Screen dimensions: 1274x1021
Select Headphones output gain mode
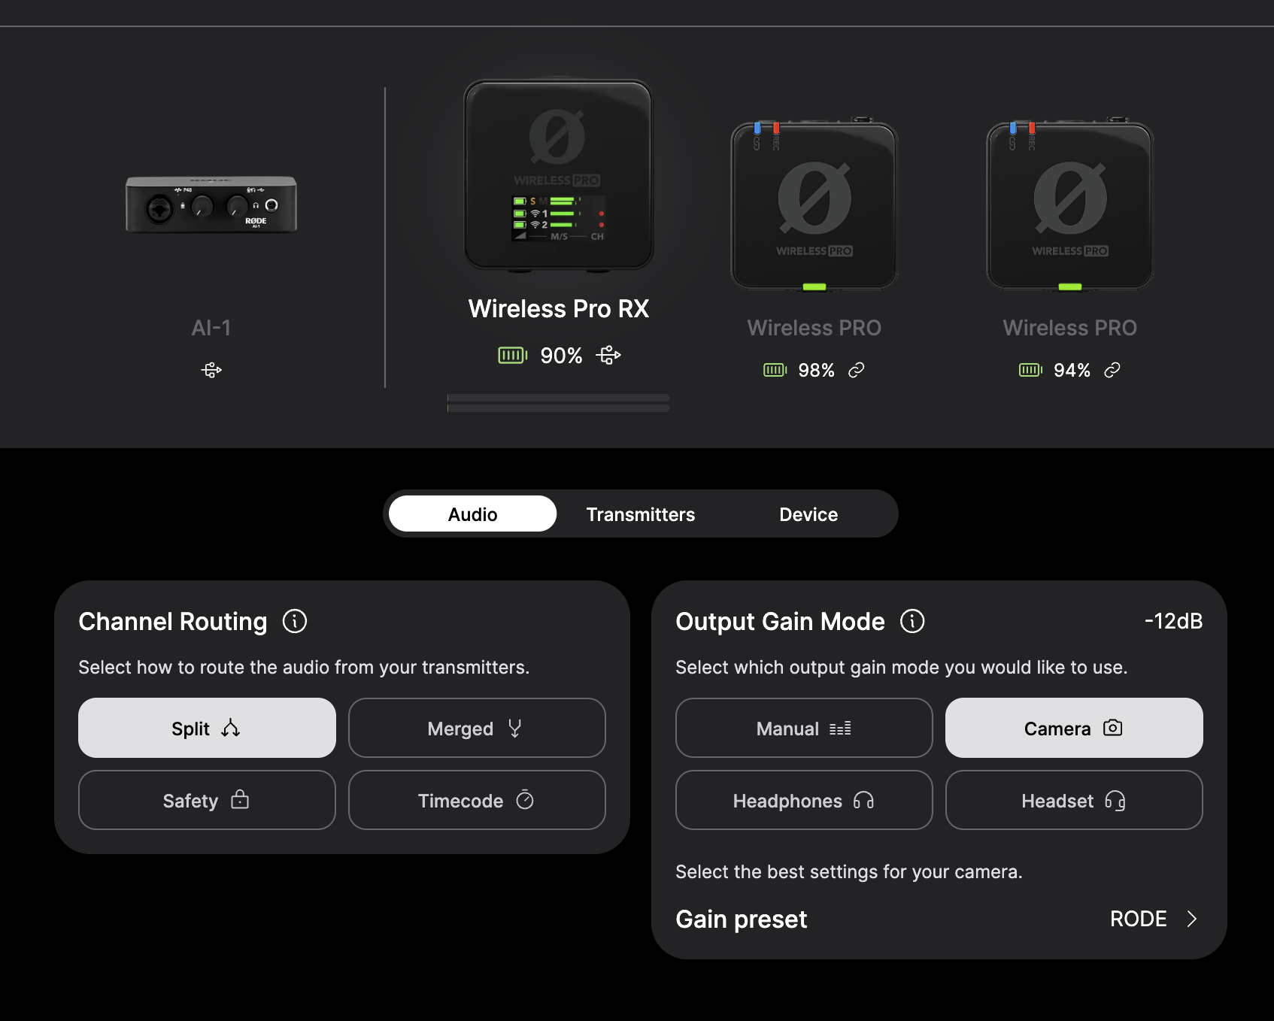[804, 800]
